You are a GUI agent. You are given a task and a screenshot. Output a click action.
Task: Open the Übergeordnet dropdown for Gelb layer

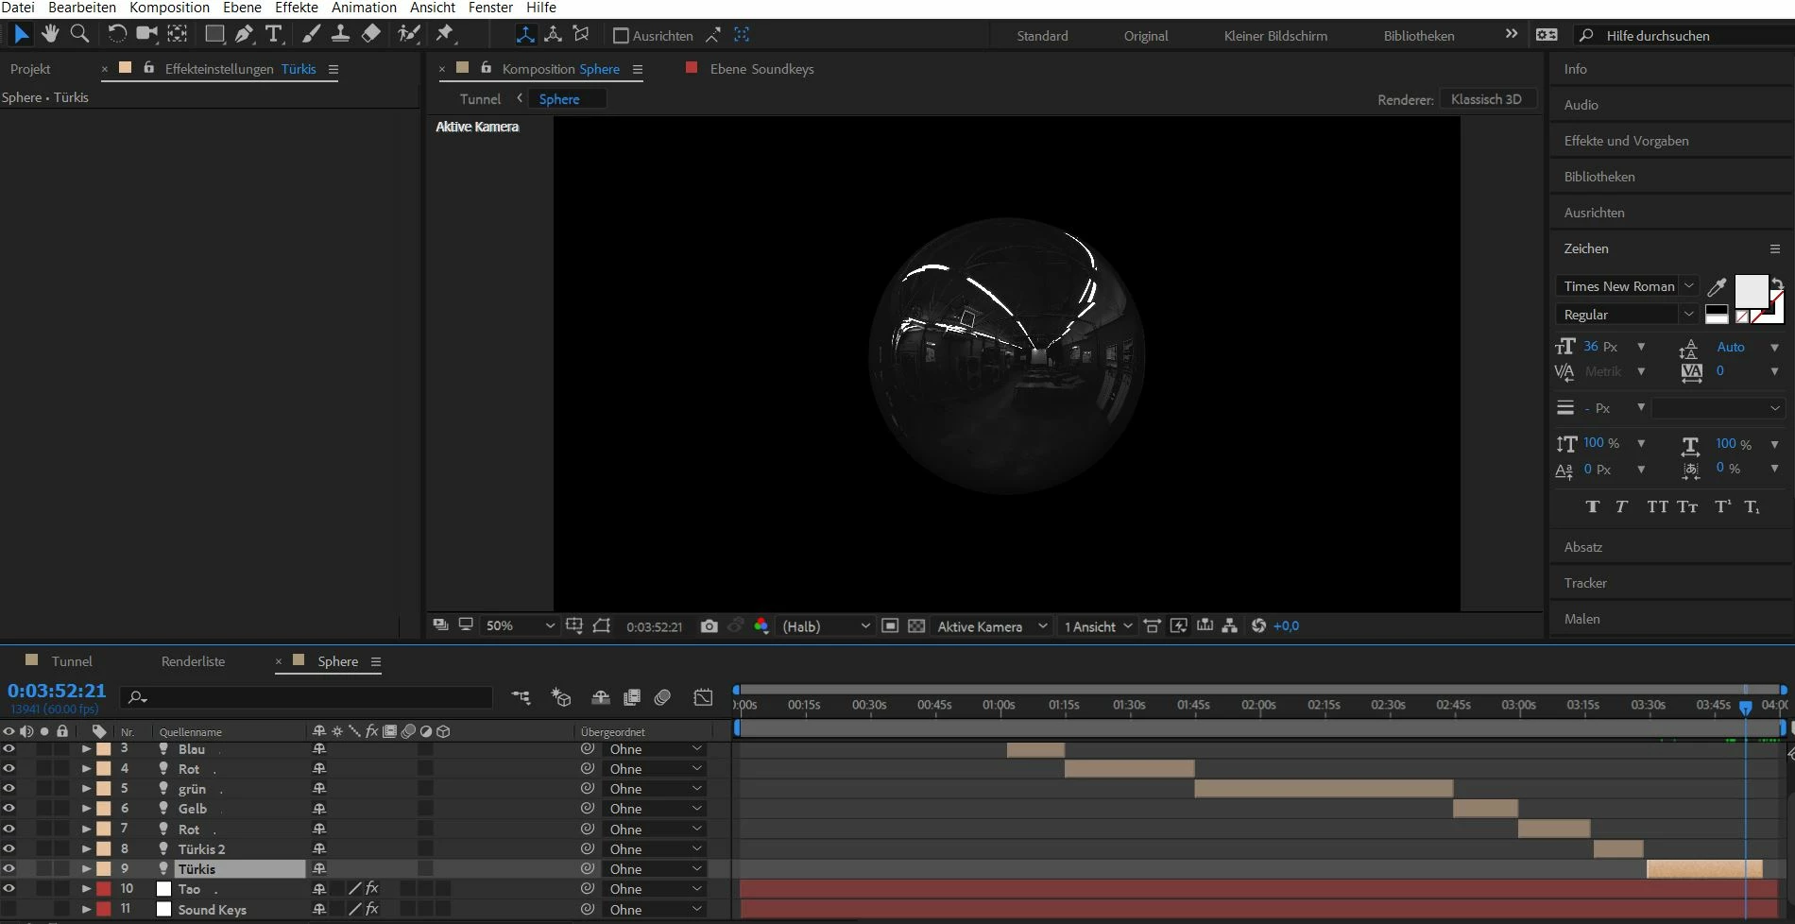point(655,809)
